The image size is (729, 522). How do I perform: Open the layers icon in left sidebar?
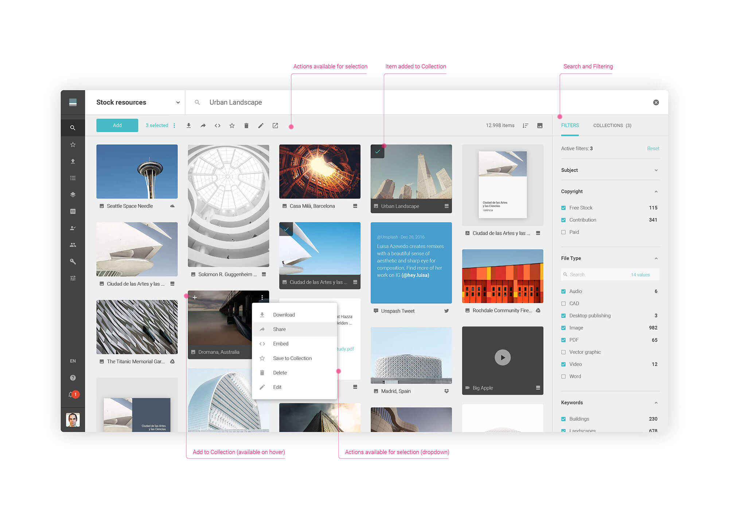[73, 195]
